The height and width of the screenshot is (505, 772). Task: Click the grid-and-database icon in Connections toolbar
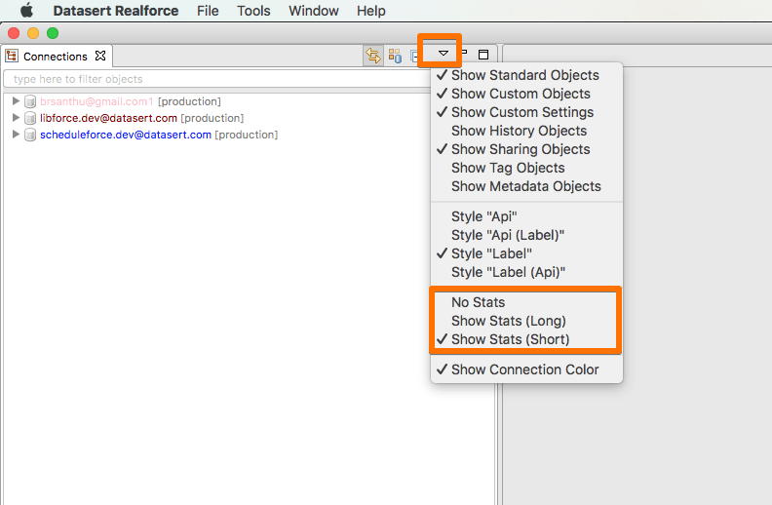coord(395,56)
